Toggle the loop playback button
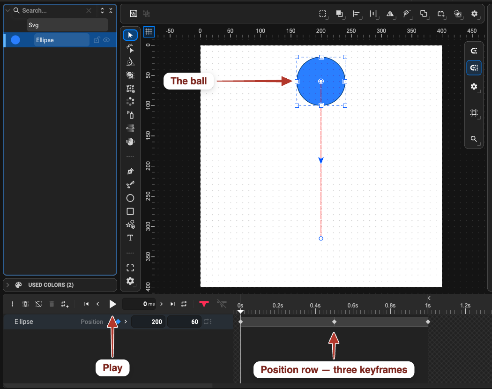The height and width of the screenshot is (389, 492). (x=184, y=304)
